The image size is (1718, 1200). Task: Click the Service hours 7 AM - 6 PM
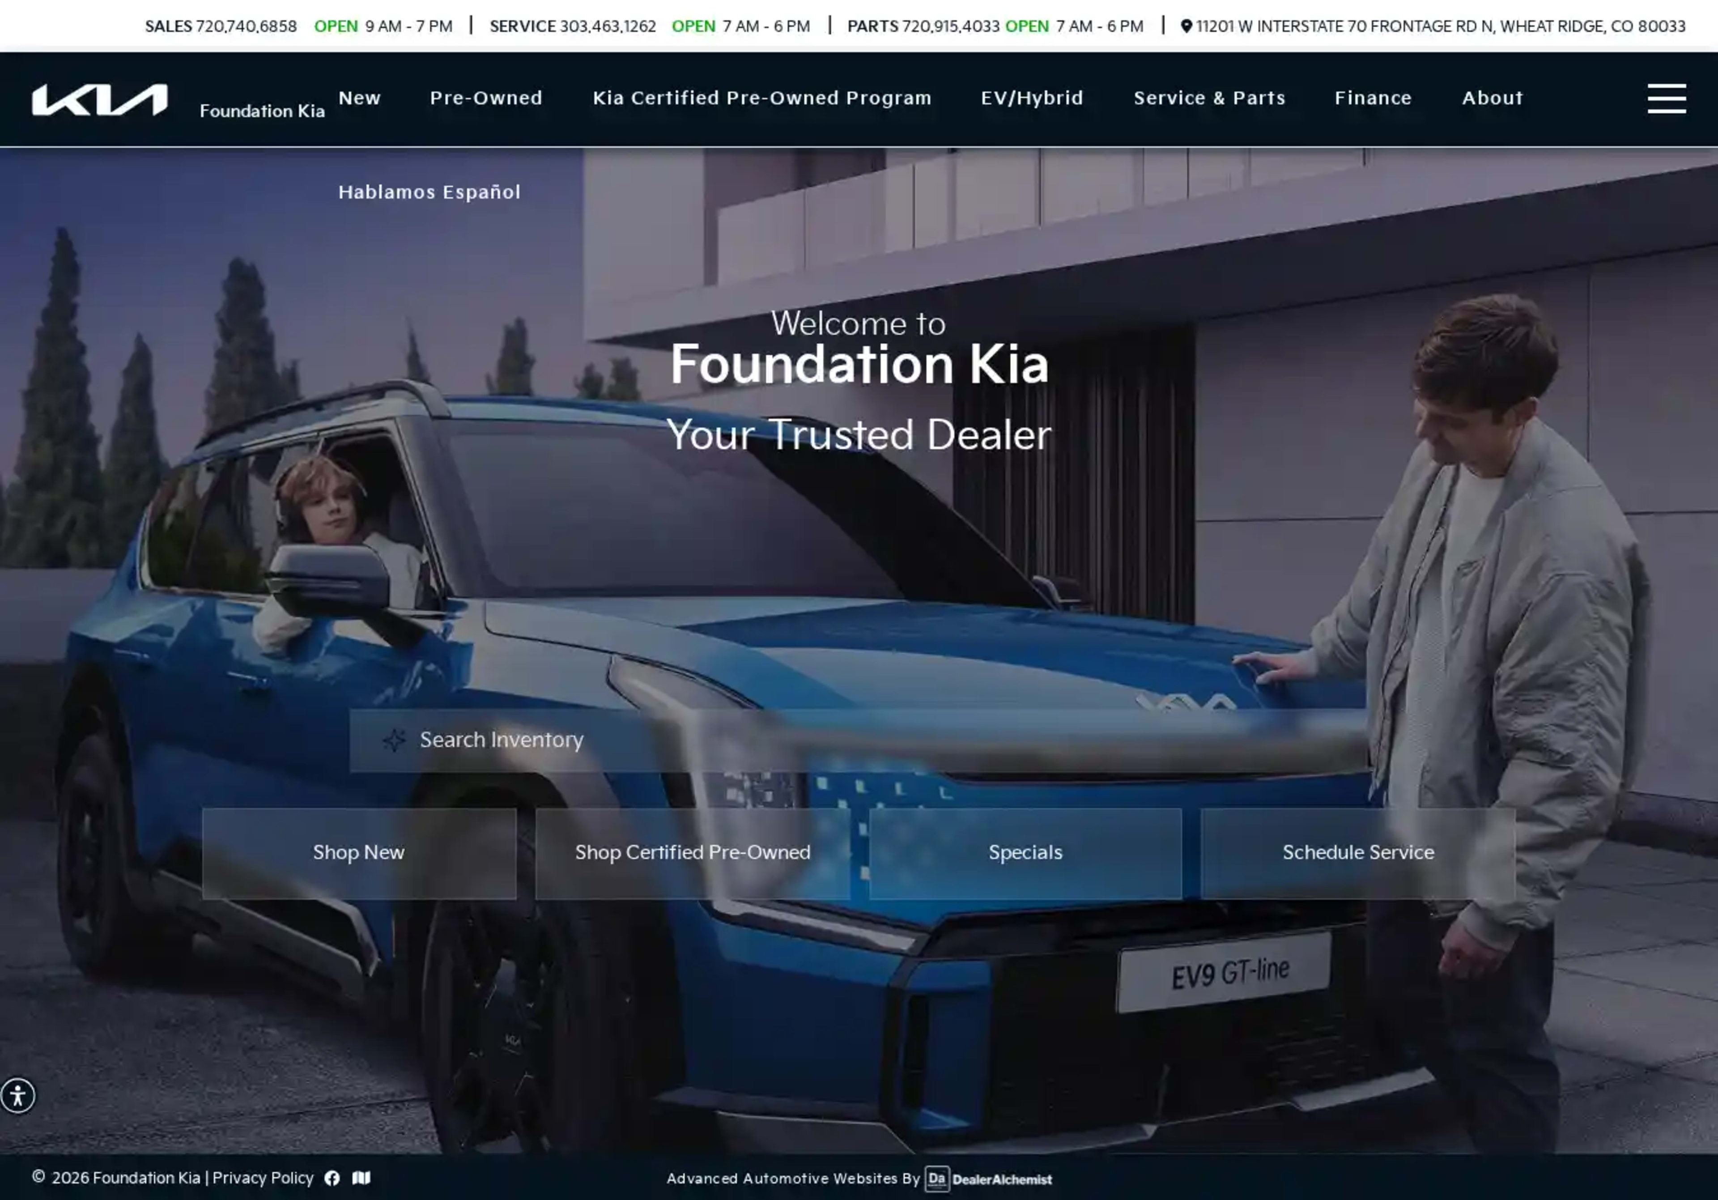click(x=766, y=26)
